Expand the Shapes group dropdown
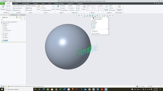163x91 pixels. coord(62,13)
